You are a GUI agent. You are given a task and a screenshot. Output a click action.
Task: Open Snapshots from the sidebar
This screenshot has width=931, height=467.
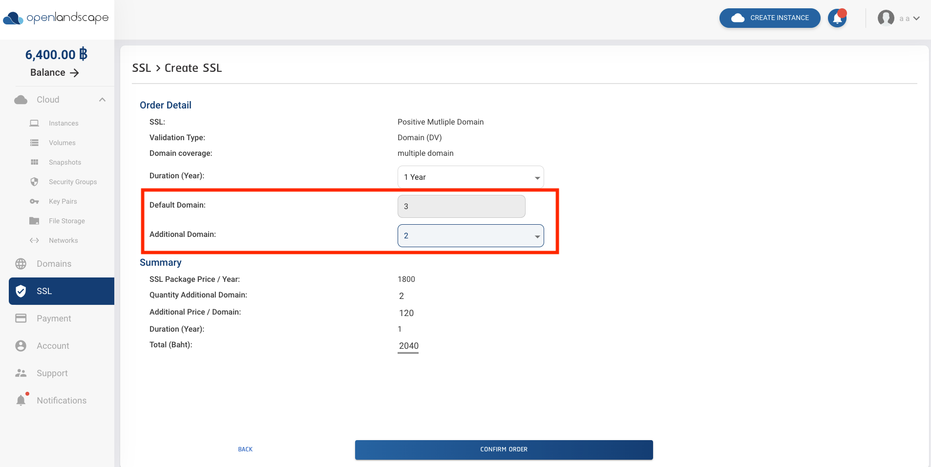coord(64,162)
